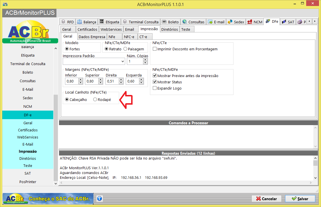Switch to the Certificados tab

pos(88,29)
